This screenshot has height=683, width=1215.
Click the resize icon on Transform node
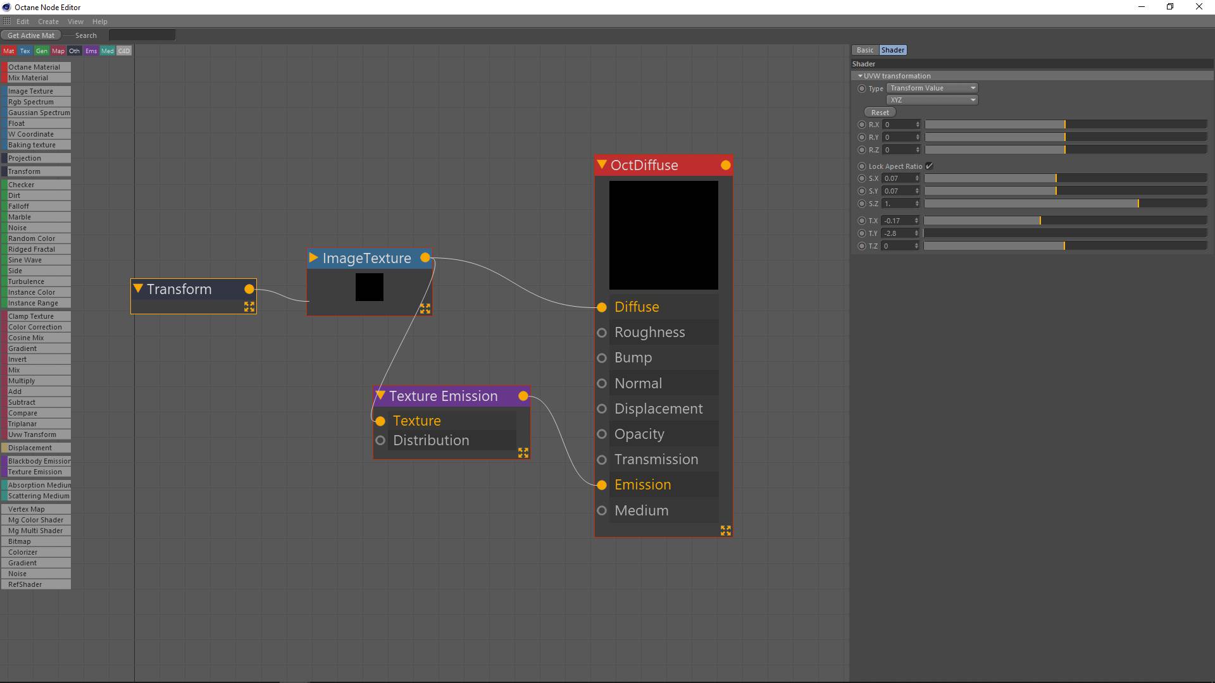(x=249, y=307)
